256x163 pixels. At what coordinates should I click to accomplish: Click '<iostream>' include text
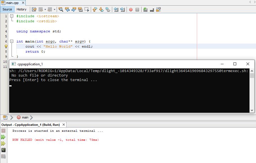[x=48, y=16]
